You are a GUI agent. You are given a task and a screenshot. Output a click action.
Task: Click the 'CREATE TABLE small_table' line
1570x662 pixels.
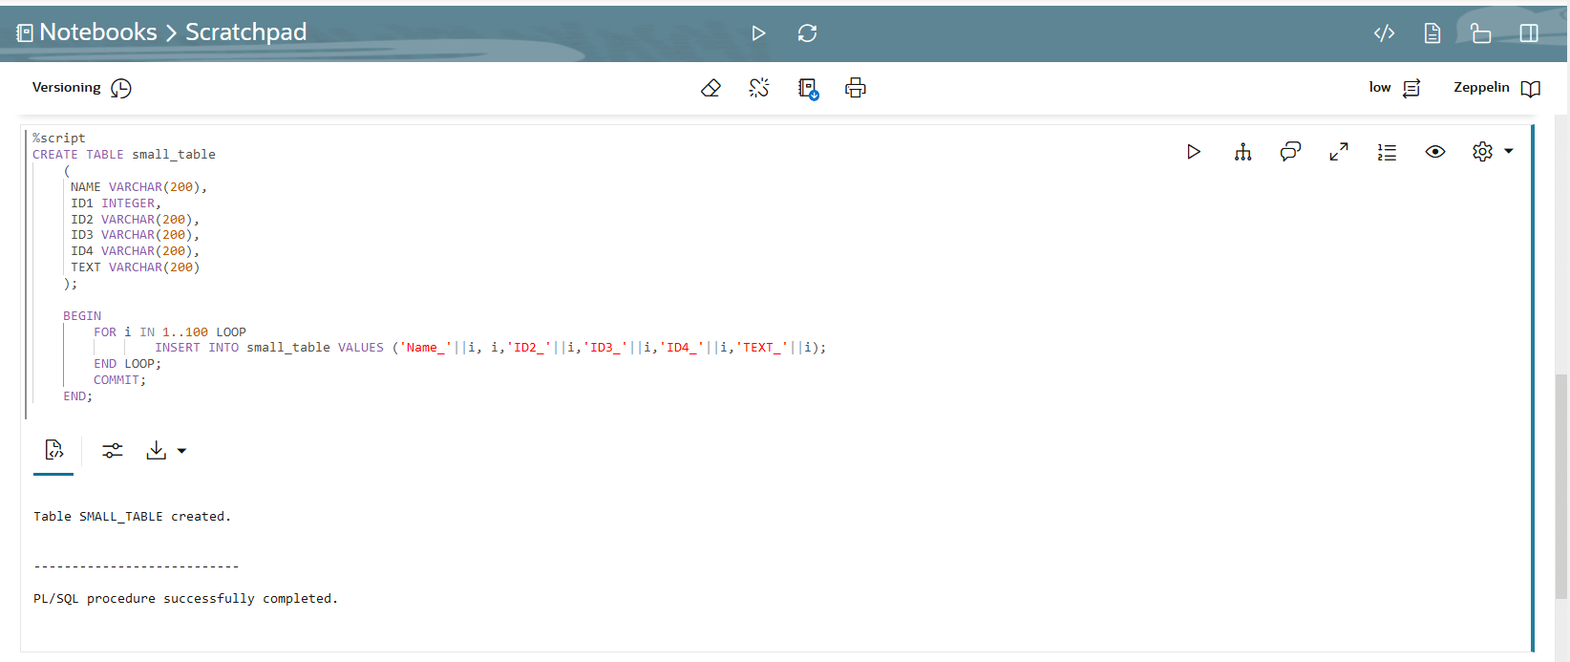[124, 155]
